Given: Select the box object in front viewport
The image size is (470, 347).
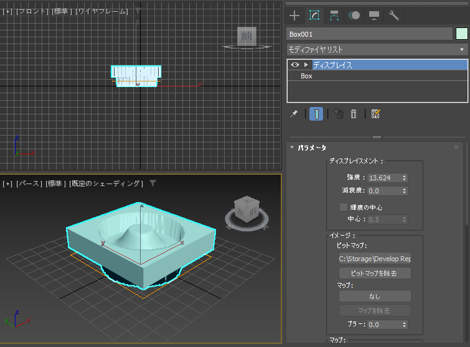Looking at the screenshot, I should 136,76.
